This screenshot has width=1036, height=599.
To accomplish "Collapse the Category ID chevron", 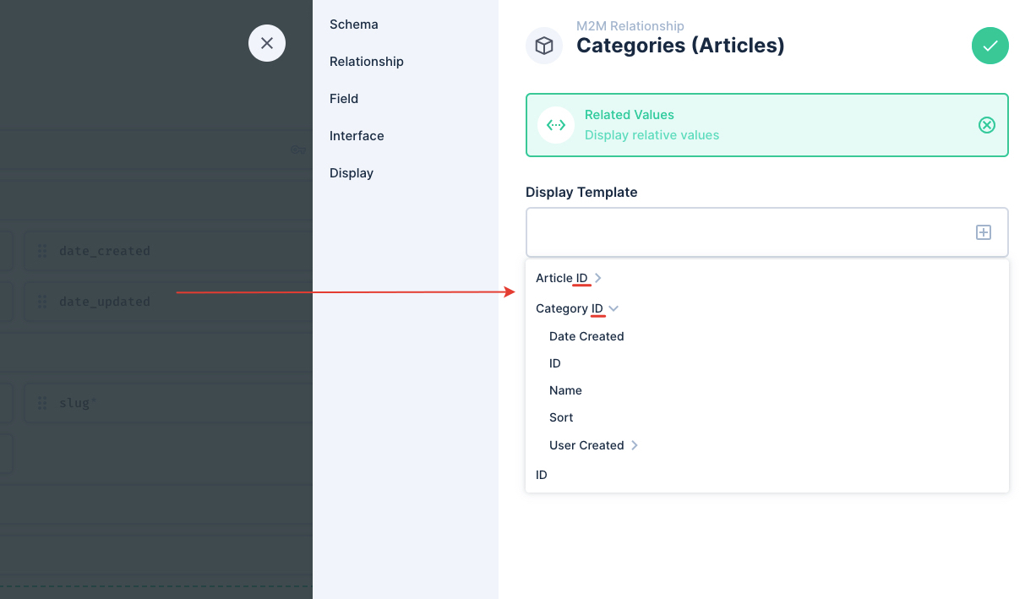I will (x=613, y=308).
